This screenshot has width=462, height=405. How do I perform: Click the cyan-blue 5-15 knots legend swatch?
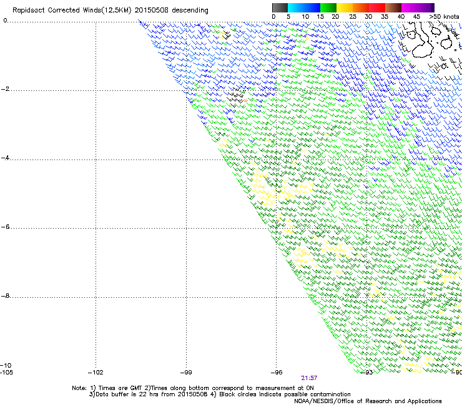(304, 7)
